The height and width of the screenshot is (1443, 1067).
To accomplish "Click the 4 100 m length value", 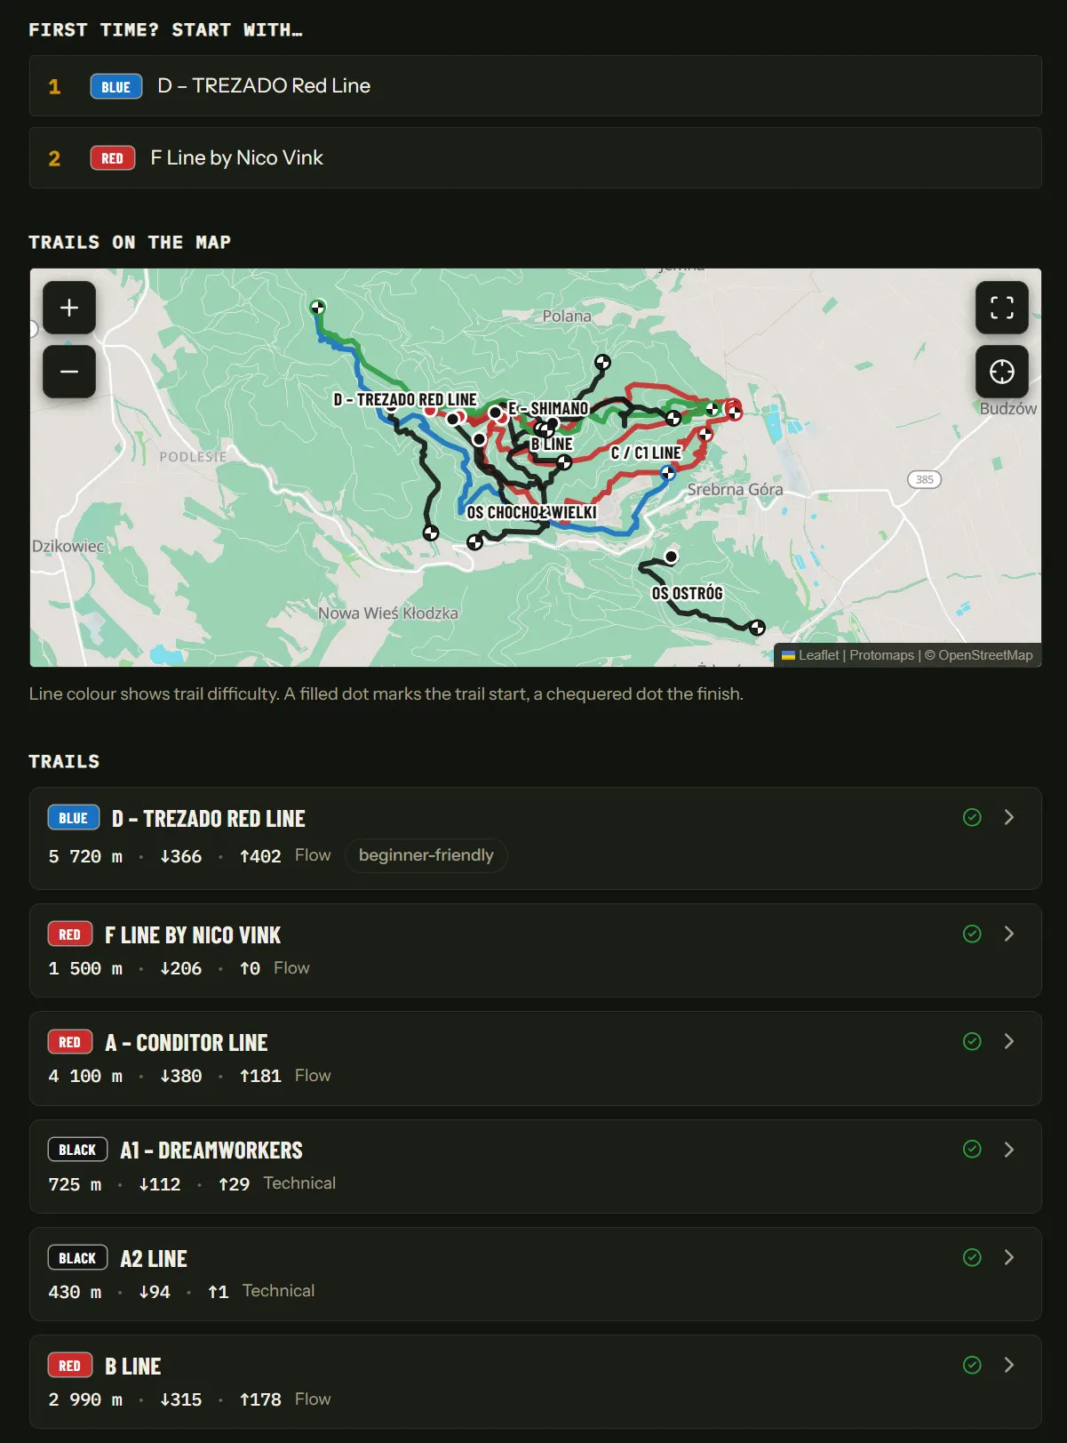I will coord(85,1076).
